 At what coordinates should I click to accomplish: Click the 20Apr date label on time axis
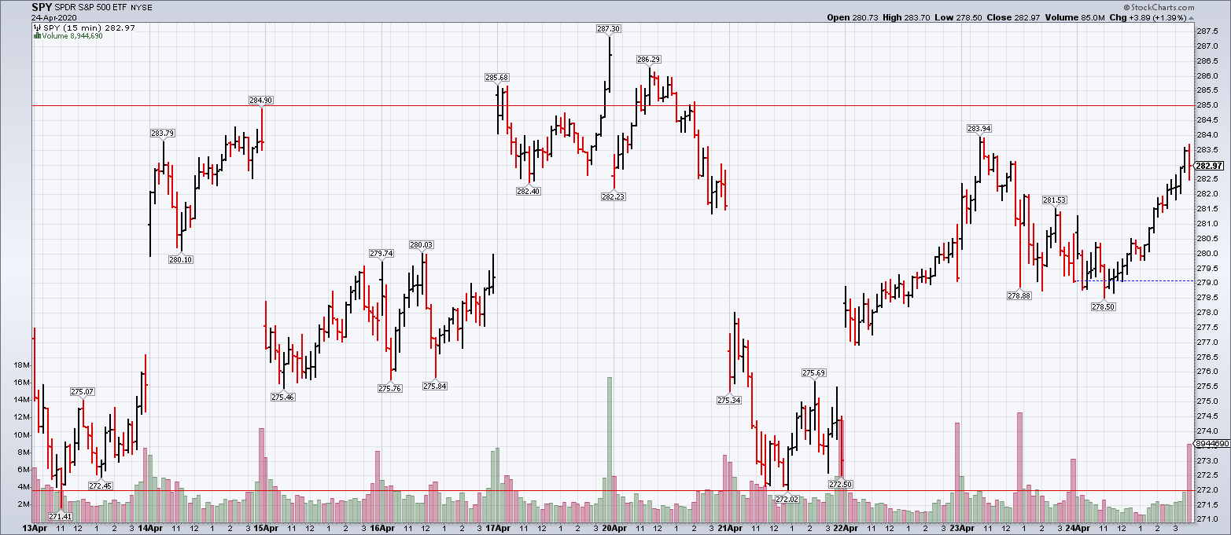tap(614, 528)
